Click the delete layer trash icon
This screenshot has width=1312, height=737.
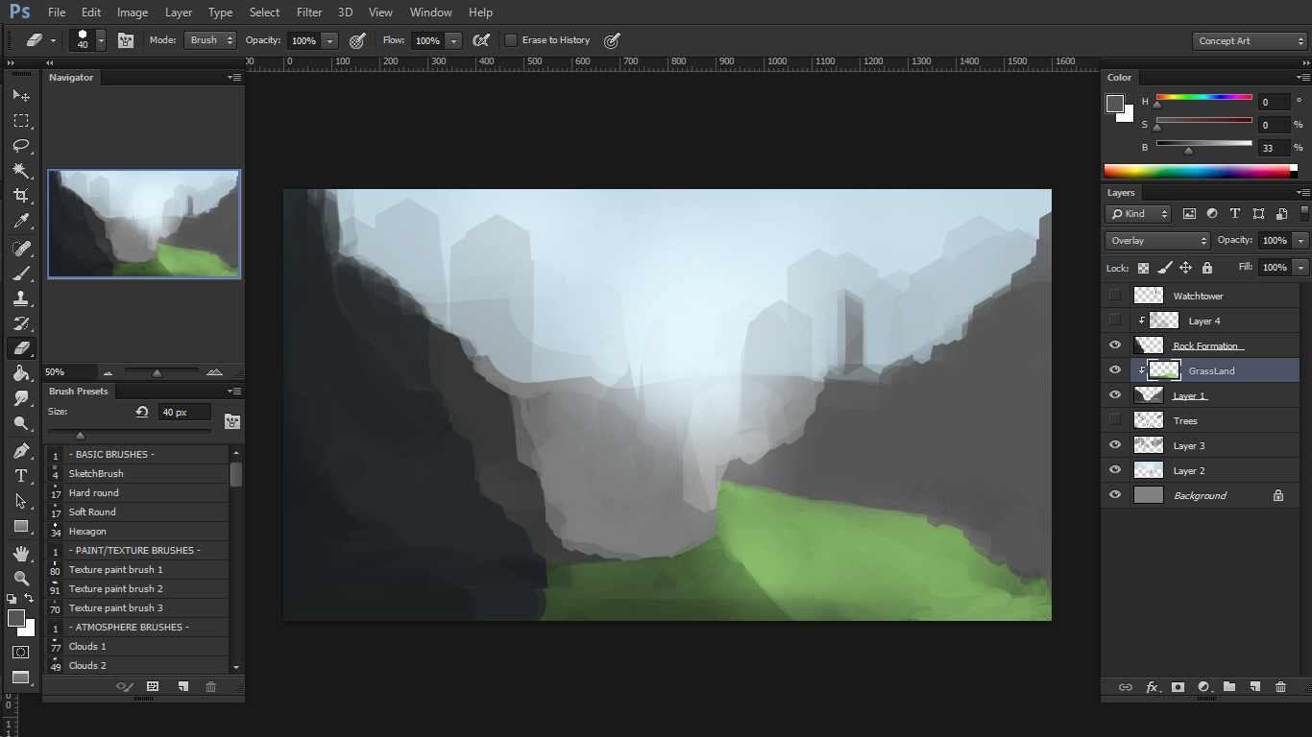coord(1280,687)
